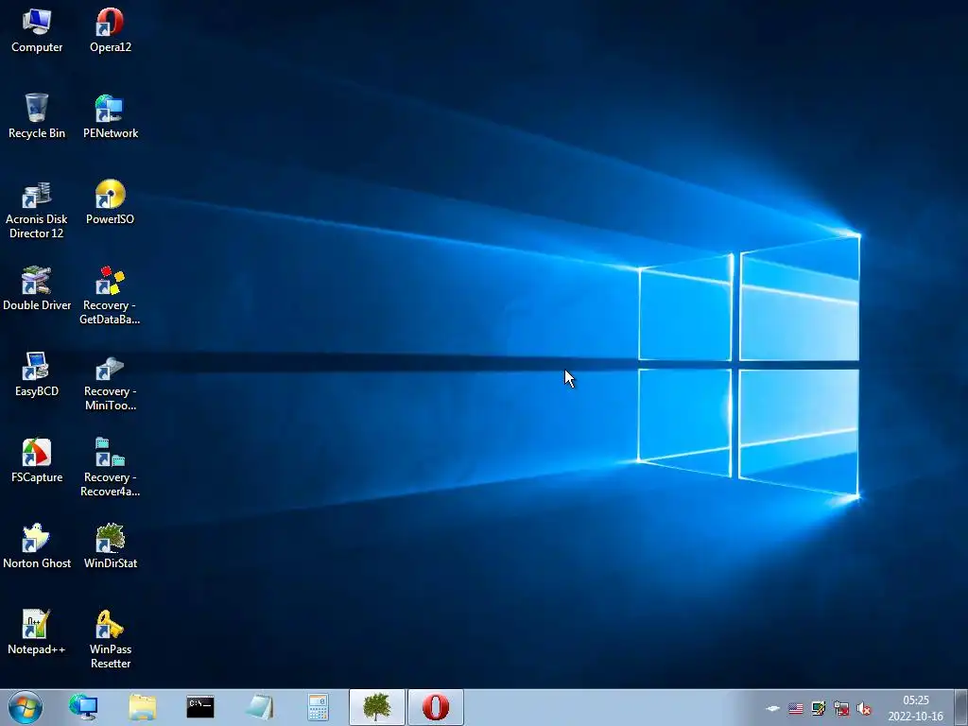Open the file explorer folder in taskbar

pos(143,707)
